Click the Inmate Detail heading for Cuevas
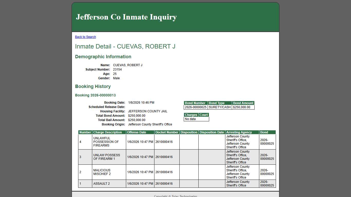The height and width of the screenshot is (197, 351). [x=125, y=46]
